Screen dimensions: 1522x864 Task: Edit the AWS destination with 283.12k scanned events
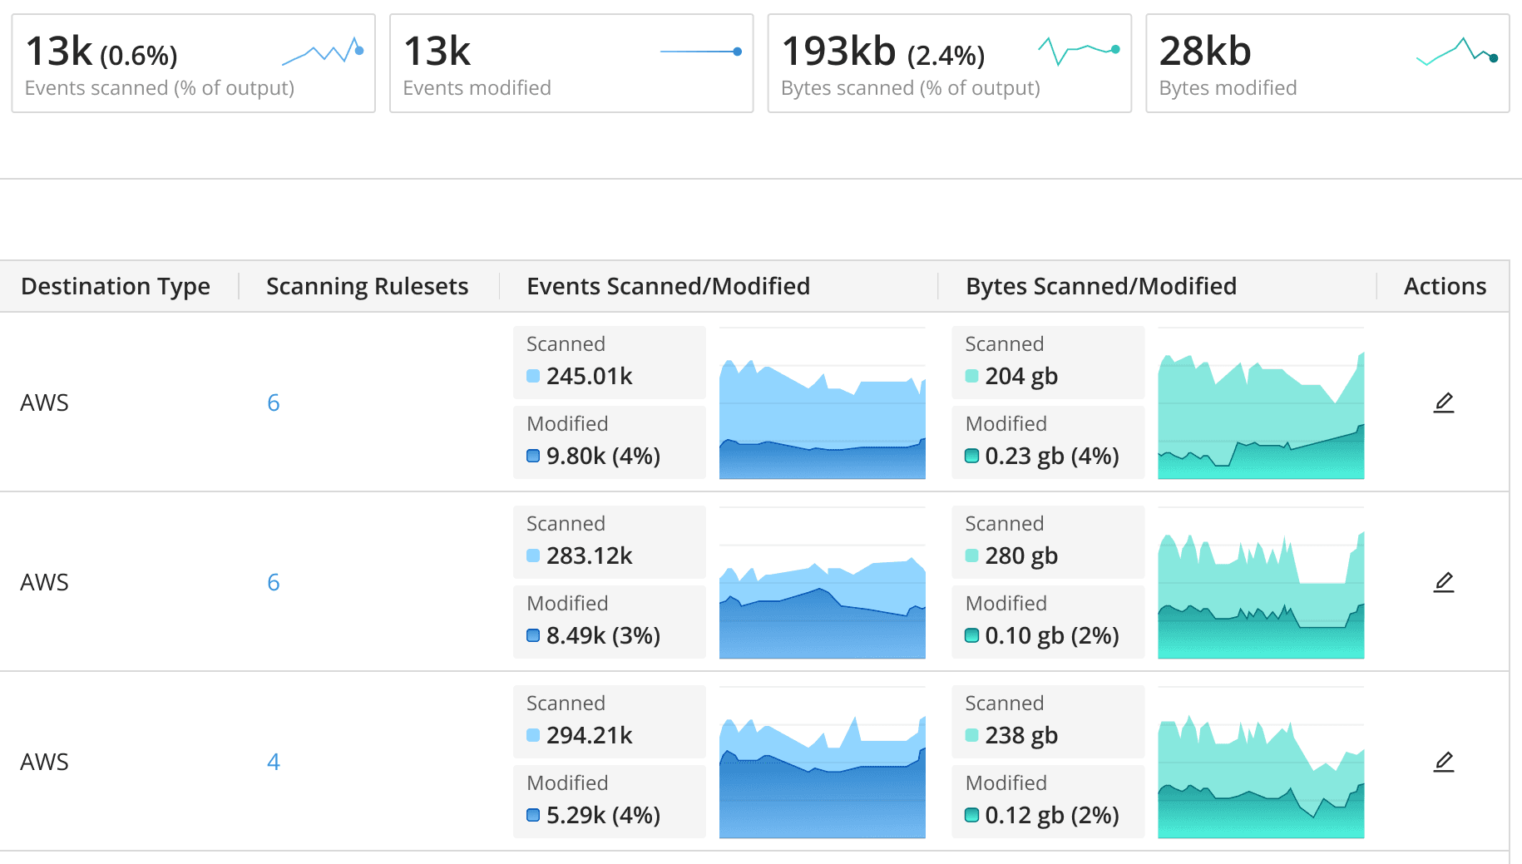pyautogui.click(x=1444, y=582)
